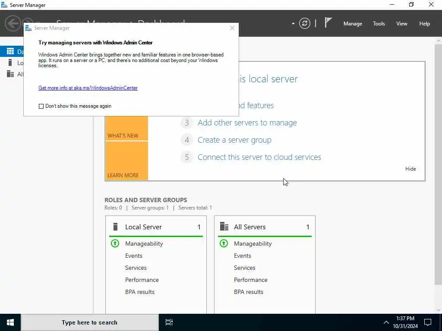The height and width of the screenshot is (331, 442).
Task: Open the notifications flag icon
Action: pos(328,22)
